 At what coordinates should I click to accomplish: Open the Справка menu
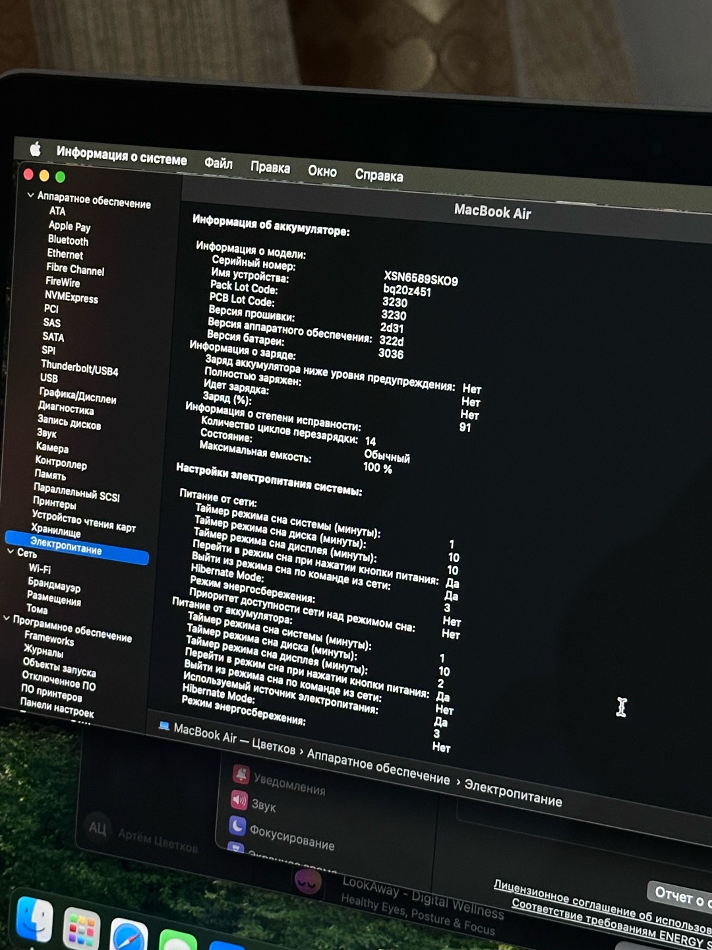click(378, 175)
